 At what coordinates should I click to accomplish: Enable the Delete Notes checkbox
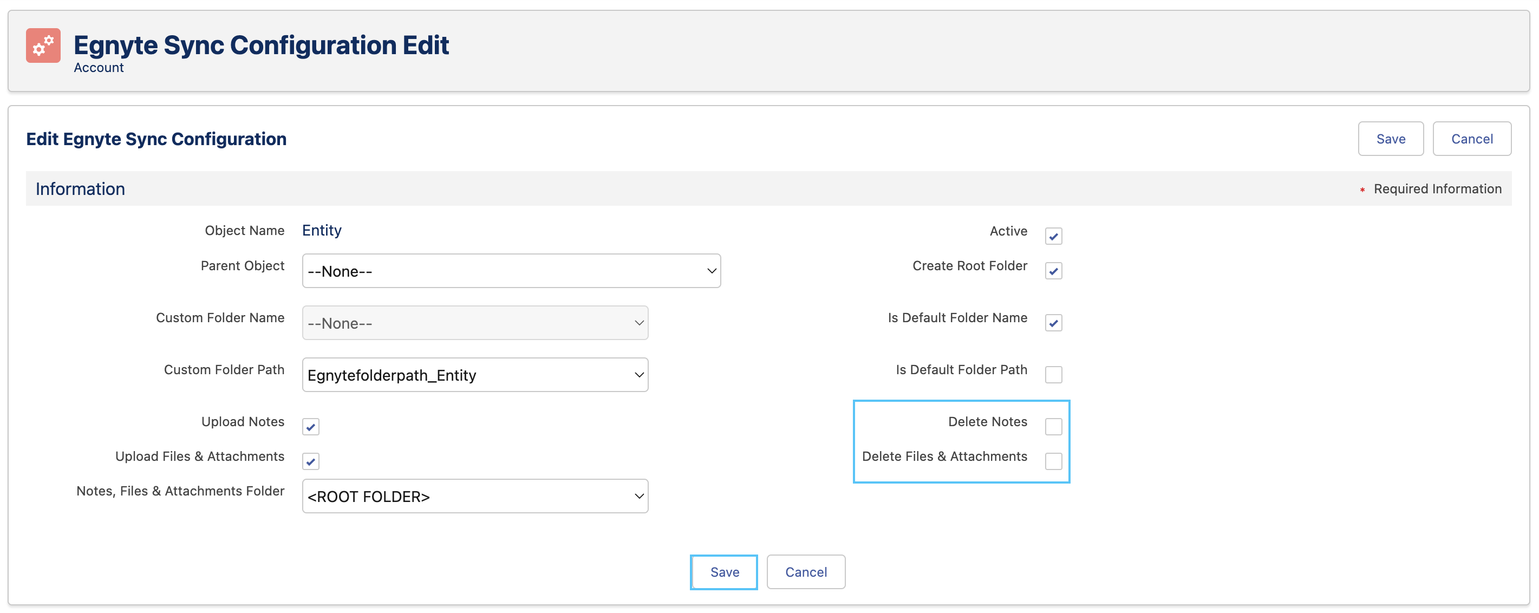1053,427
